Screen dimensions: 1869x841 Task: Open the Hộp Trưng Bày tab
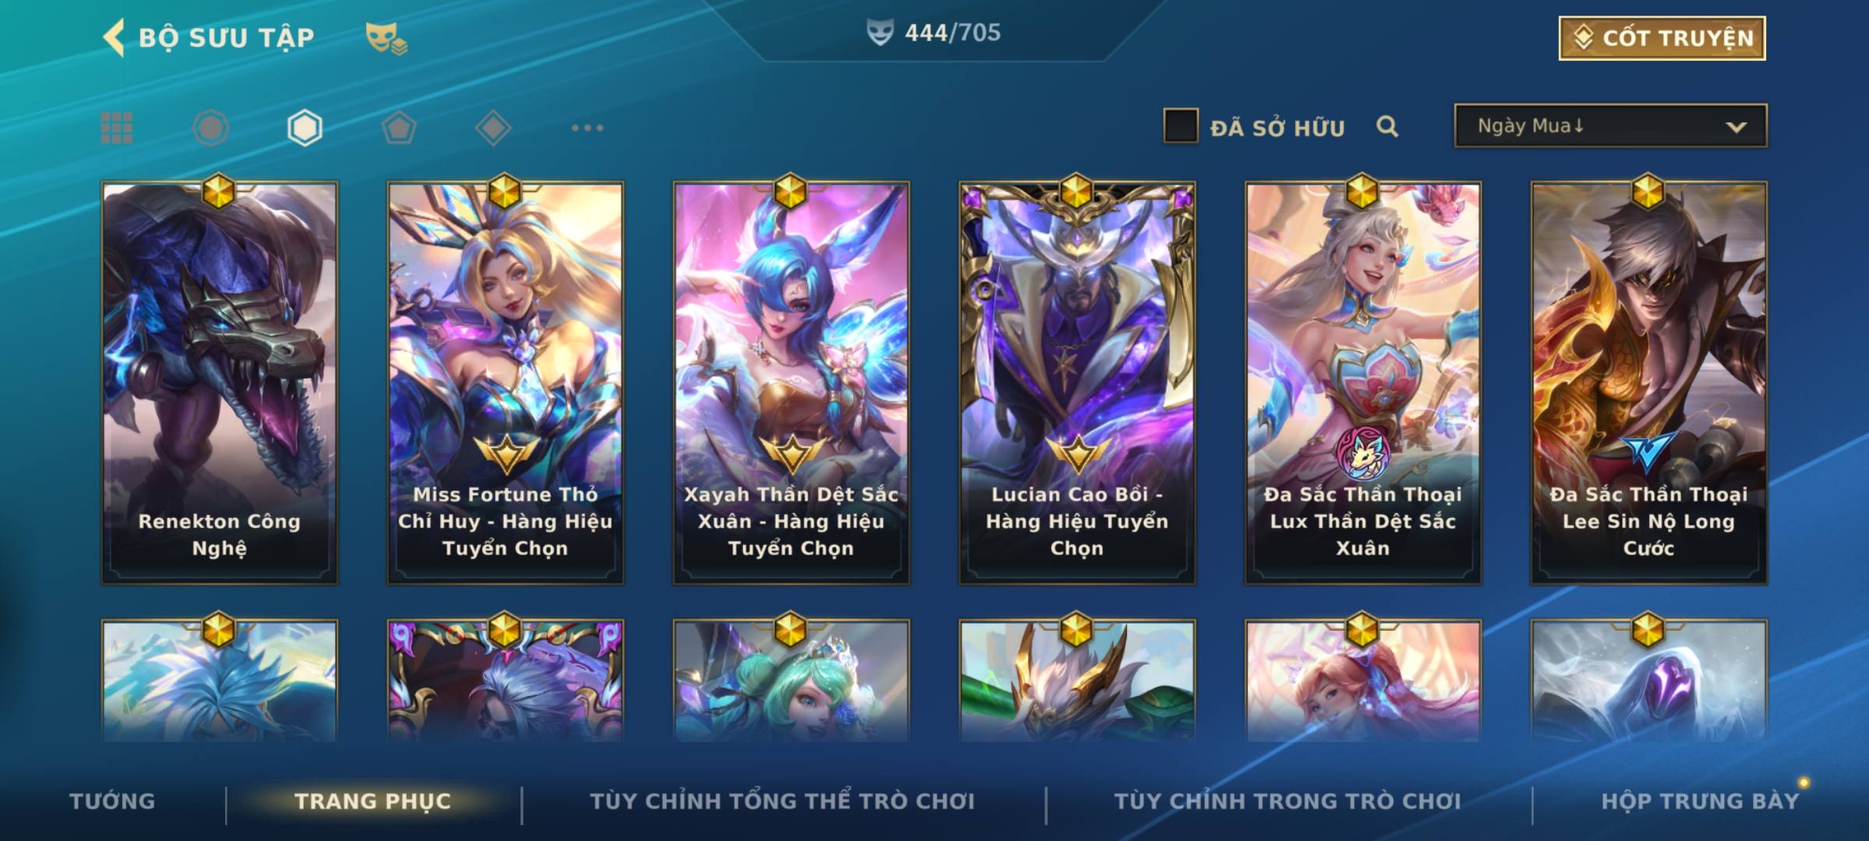pyautogui.click(x=1700, y=801)
